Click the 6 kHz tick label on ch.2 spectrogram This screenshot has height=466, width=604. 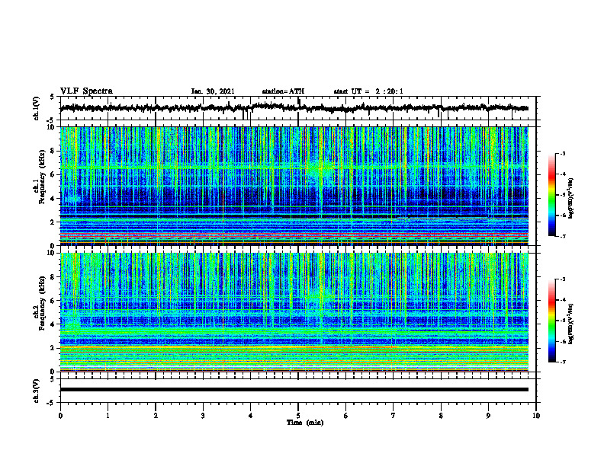53,301
